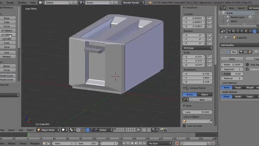Enable the Only Vertices checkbox
The width and height of the screenshot is (259, 146).
point(247,64)
